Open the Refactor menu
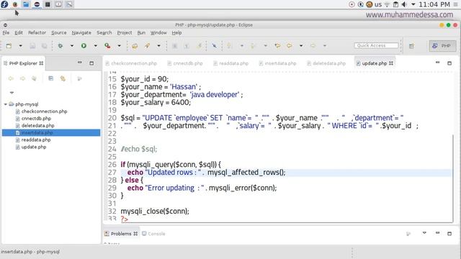This screenshot has width=461, height=259. pyautogui.click(x=37, y=32)
